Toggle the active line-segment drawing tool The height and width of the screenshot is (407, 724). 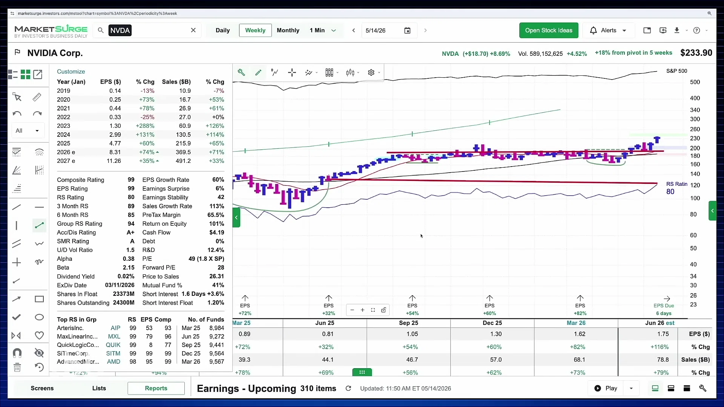[x=39, y=225]
